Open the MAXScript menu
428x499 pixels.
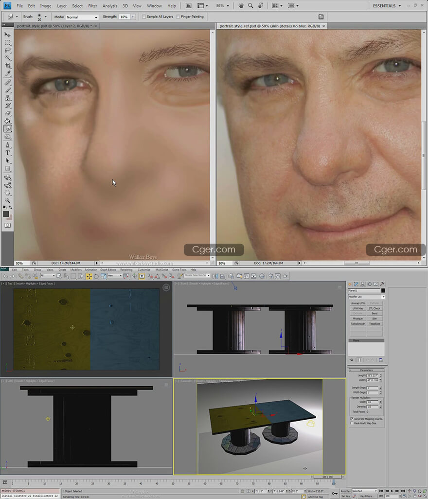pyautogui.click(x=161, y=269)
